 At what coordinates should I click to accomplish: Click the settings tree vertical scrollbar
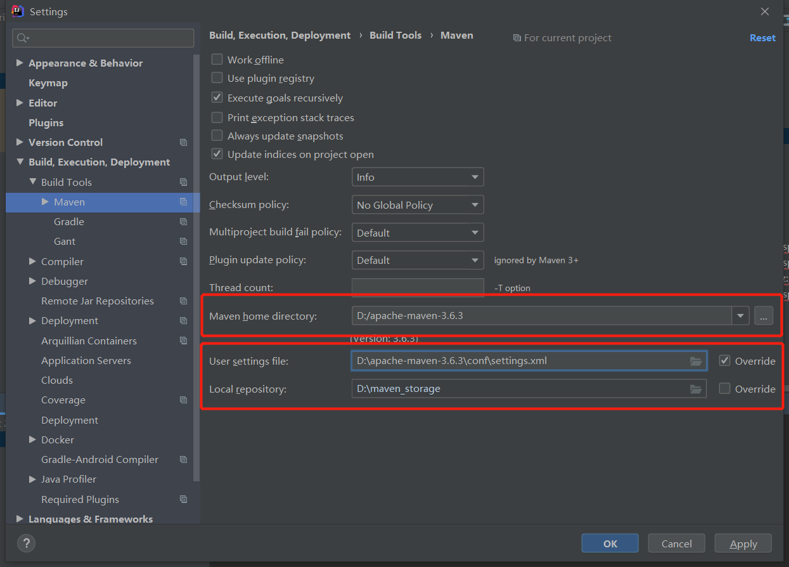[x=197, y=266]
